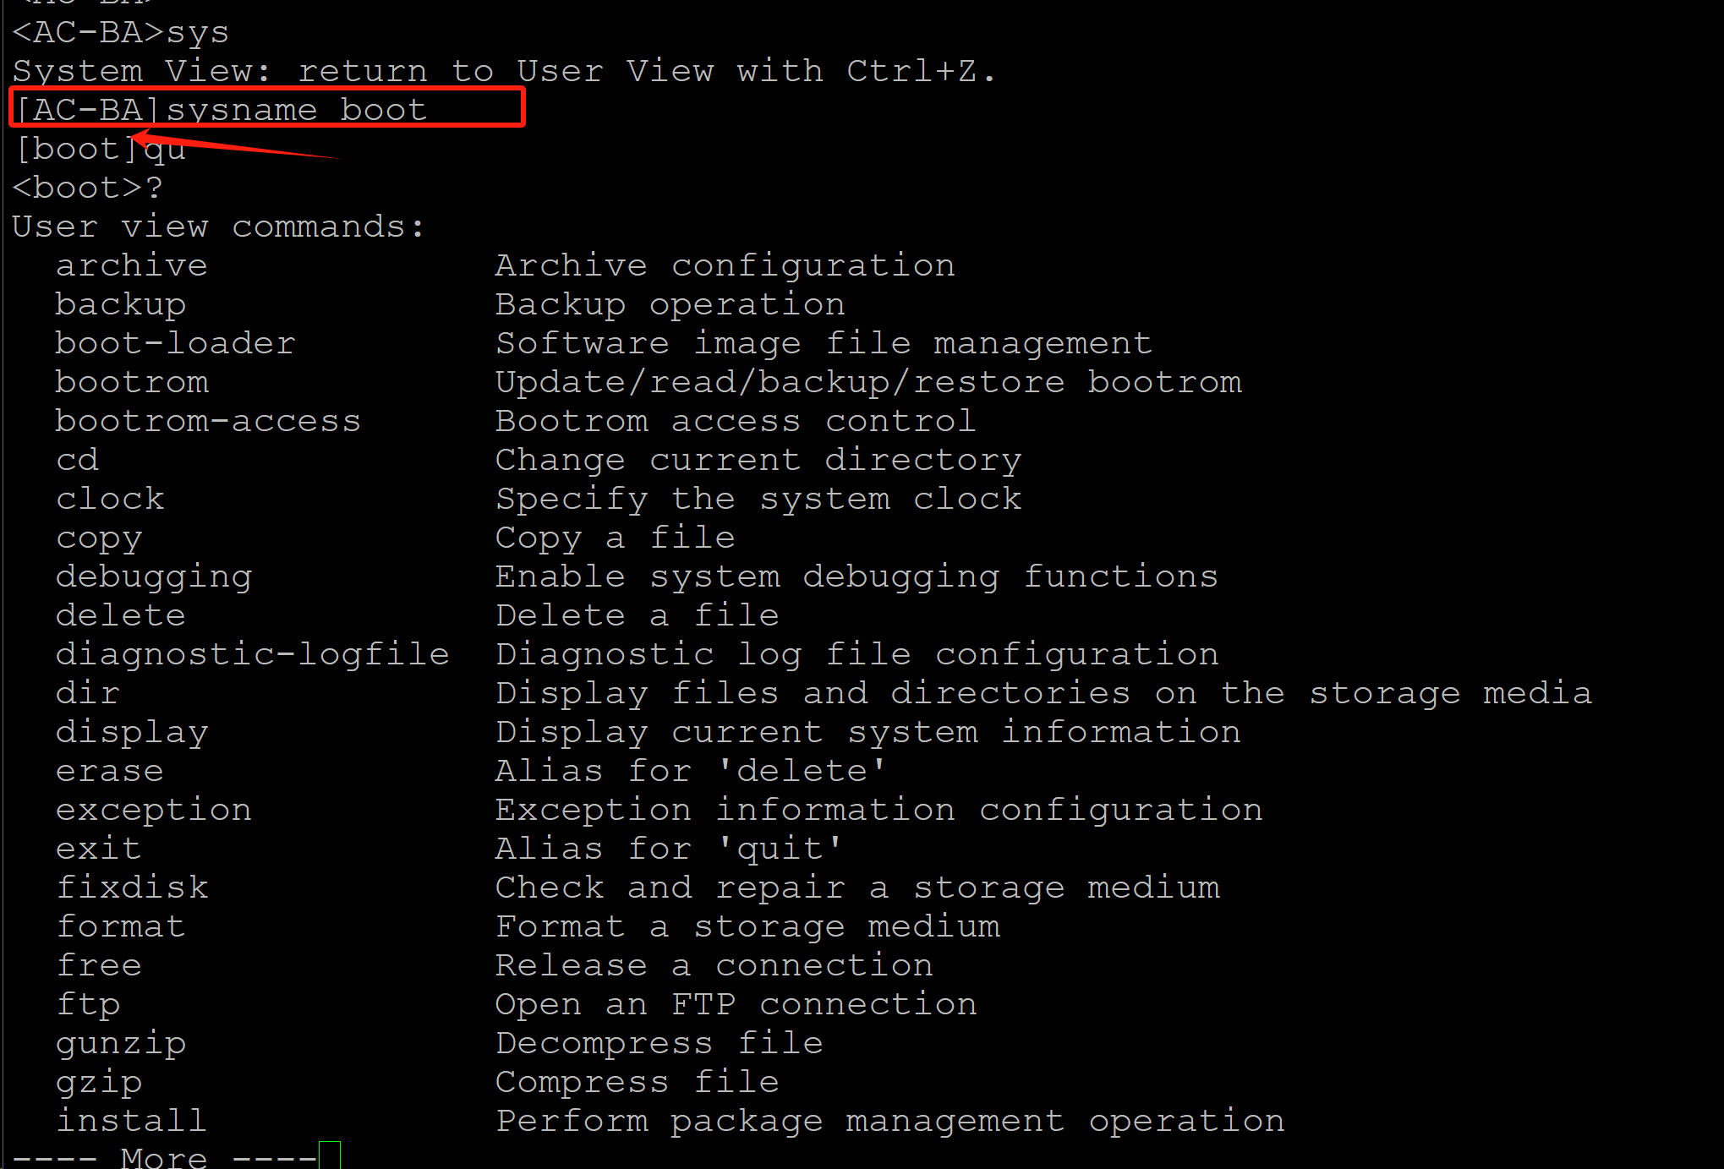Click the green cursor after More prompt

coord(329,1155)
